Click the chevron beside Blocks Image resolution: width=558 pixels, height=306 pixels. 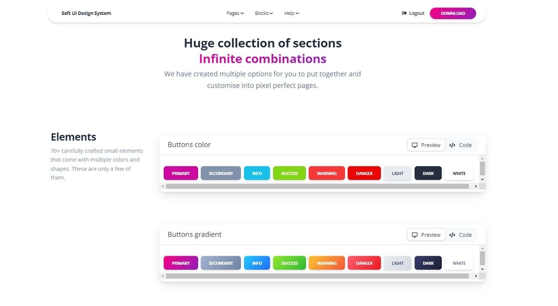click(272, 13)
